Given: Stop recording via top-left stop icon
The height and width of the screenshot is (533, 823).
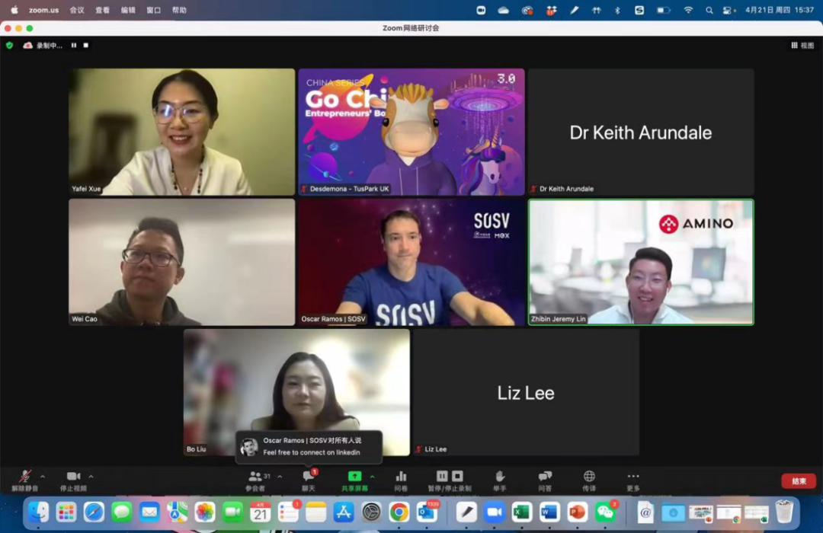Looking at the screenshot, I should 86,46.
